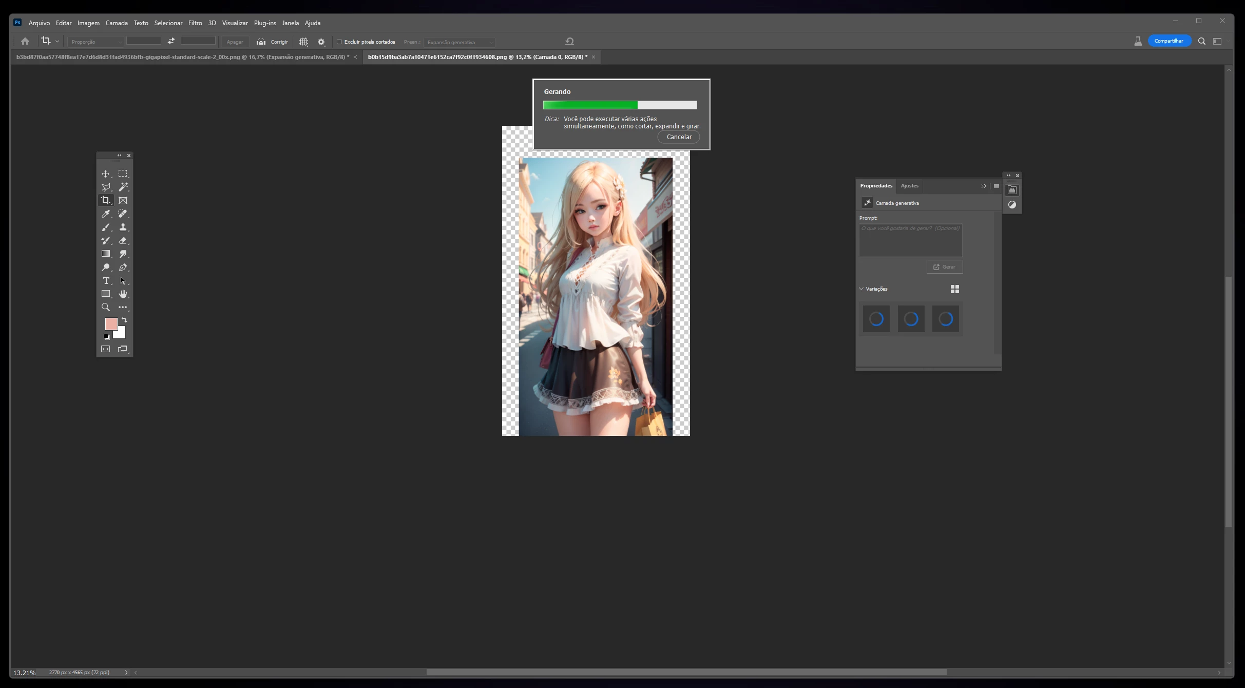Select the Horizontal Type tool
The height and width of the screenshot is (688, 1245).
pyautogui.click(x=106, y=280)
